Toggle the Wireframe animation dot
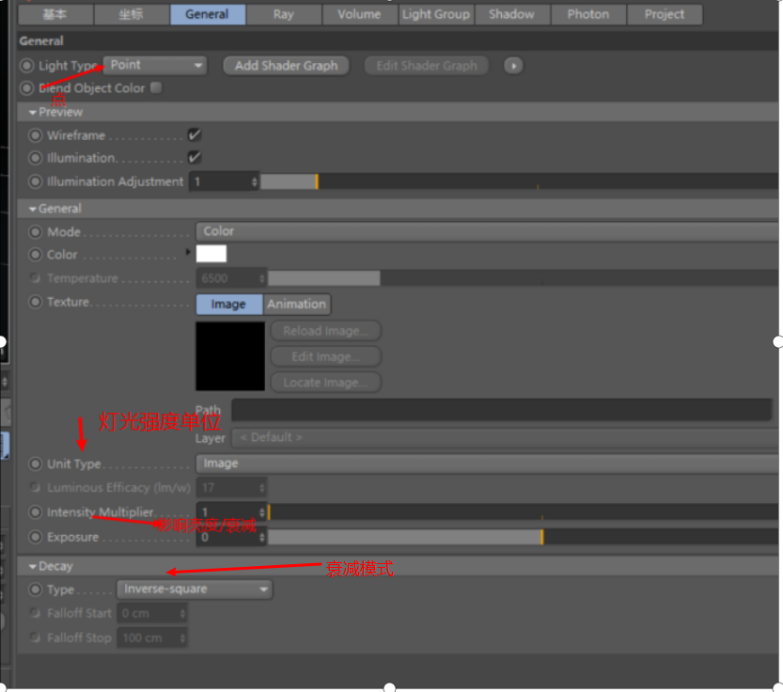The height and width of the screenshot is (692, 783). pos(35,135)
